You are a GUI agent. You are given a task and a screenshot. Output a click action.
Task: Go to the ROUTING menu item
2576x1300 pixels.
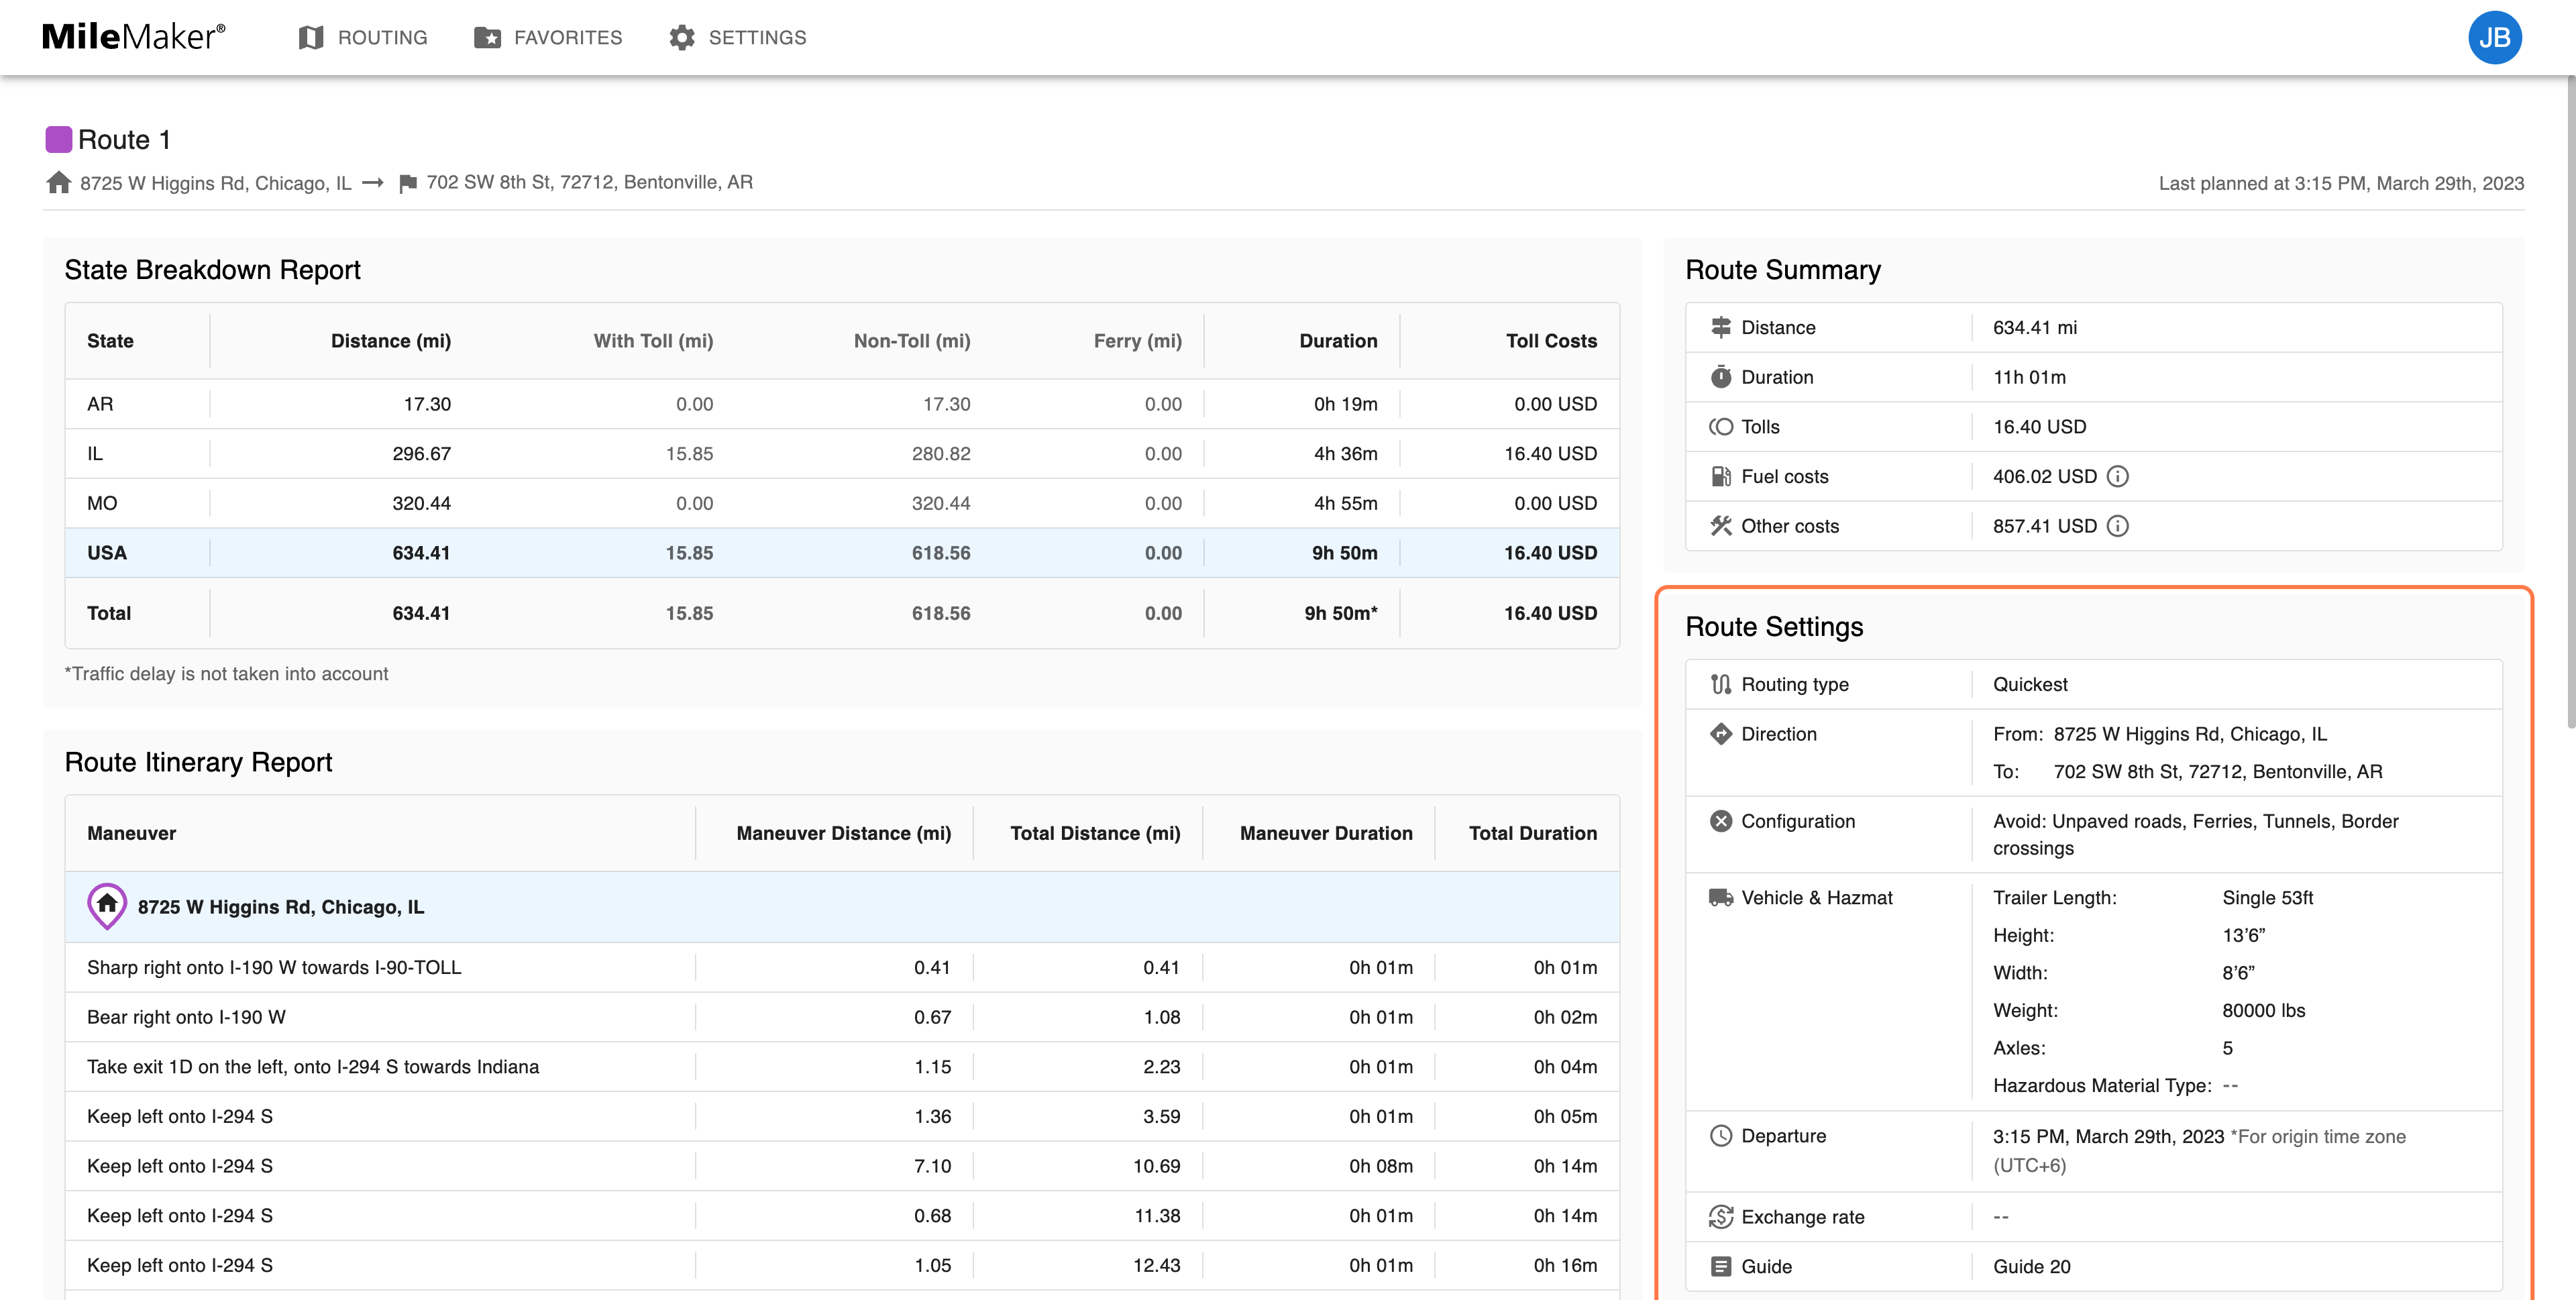click(382, 38)
